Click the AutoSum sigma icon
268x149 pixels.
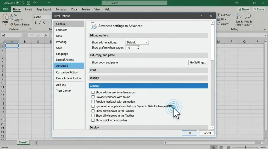(x=219, y=15)
